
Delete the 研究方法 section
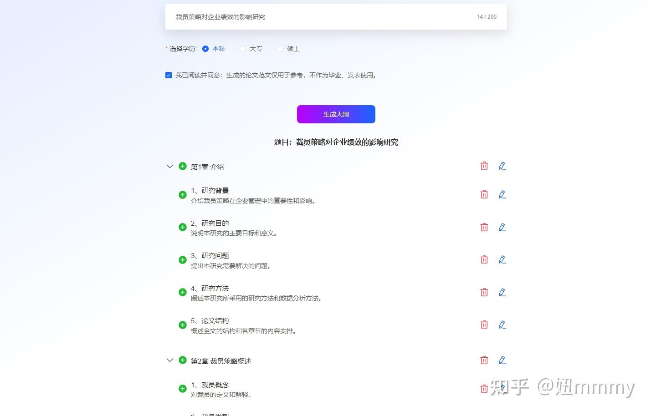(x=484, y=292)
